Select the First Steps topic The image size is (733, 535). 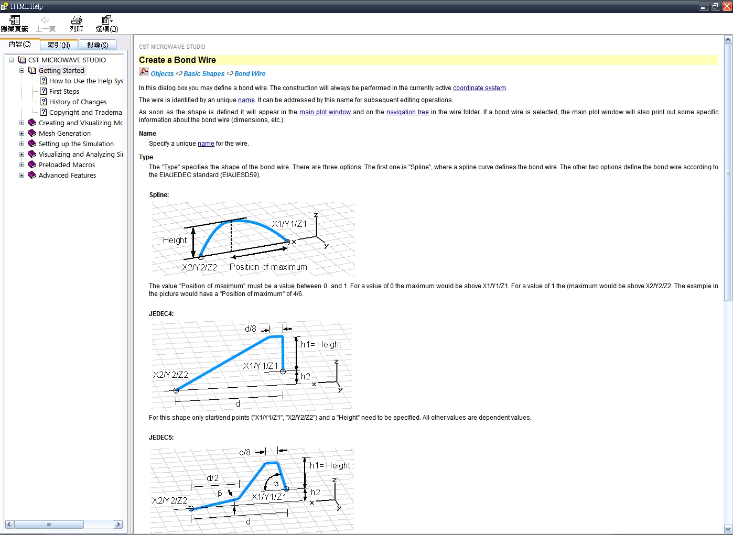pyautogui.click(x=64, y=92)
